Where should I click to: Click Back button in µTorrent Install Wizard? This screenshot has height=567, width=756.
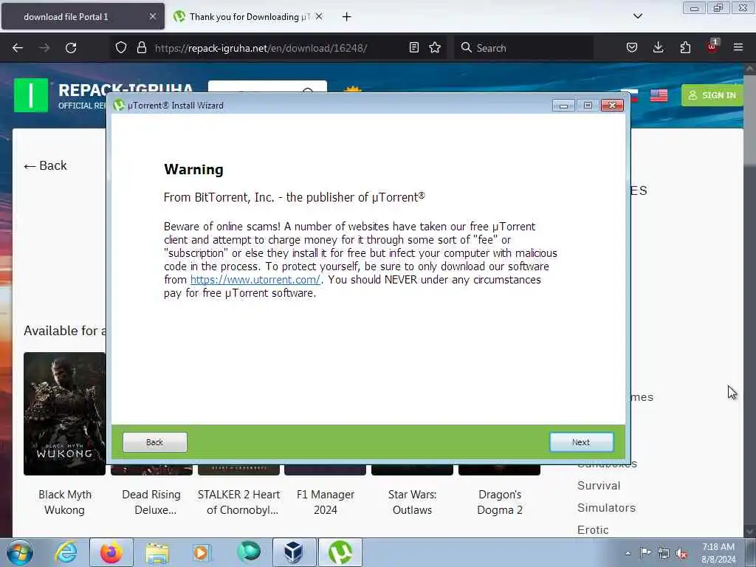[155, 442]
